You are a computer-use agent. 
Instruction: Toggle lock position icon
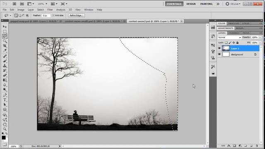click(x=234, y=43)
